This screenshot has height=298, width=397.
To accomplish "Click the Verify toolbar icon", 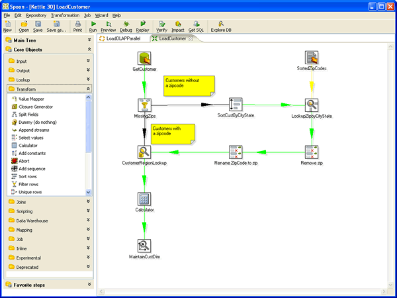I will point(161,26).
